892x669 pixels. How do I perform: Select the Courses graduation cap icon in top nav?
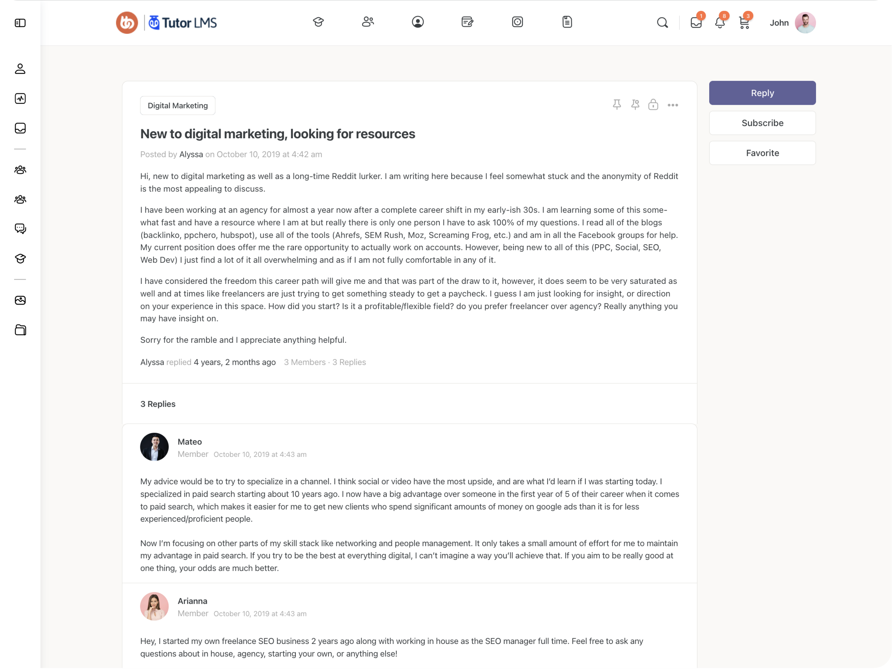[x=318, y=22]
